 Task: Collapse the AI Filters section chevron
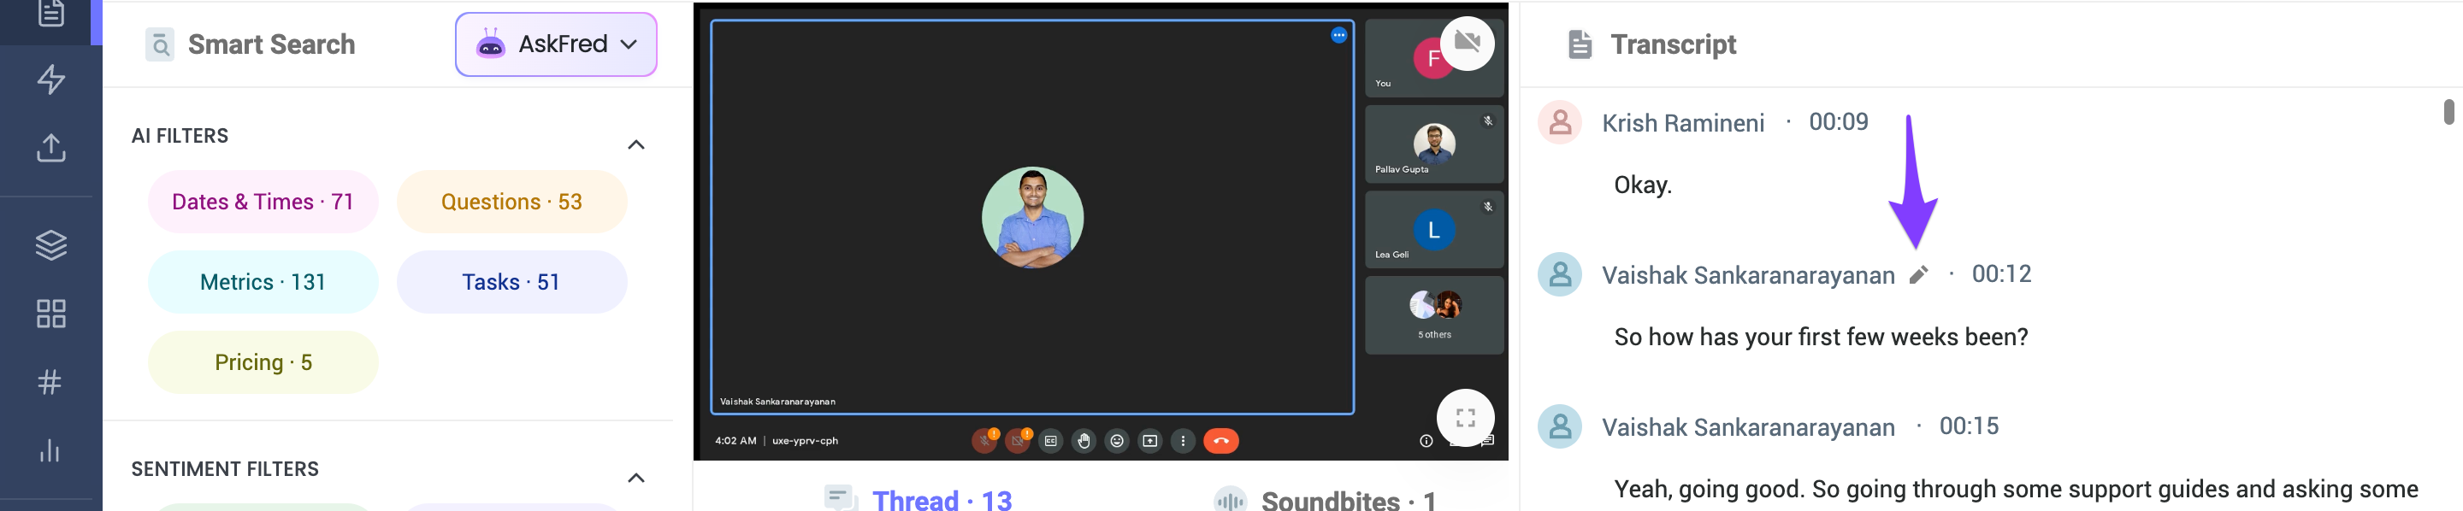click(x=635, y=144)
